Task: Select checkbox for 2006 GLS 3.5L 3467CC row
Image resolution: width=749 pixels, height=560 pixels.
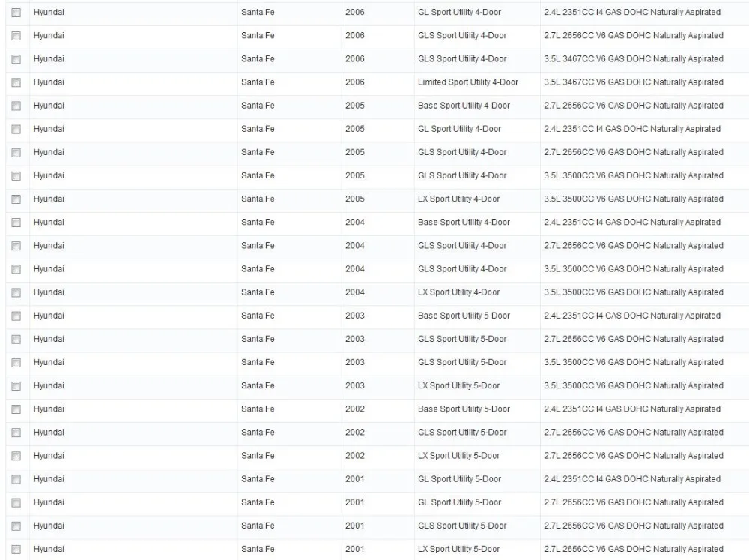Action: 16,59
